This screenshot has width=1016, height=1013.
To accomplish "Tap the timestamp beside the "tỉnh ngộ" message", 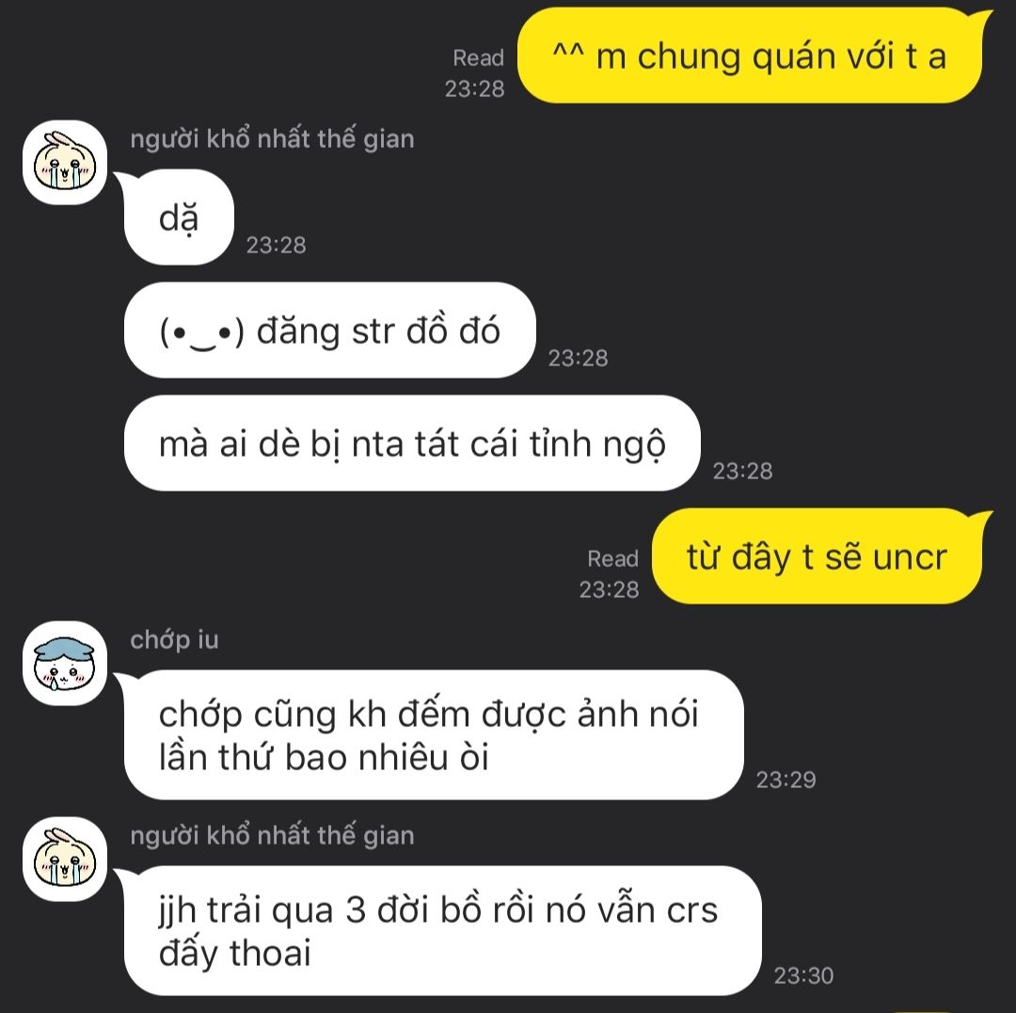I will point(742,470).
